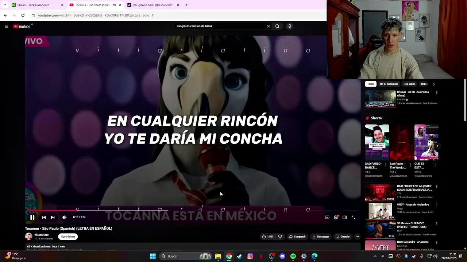Viewport: 467px width, 262px height.
Task: Open the Windows Start menu
Action: coord(153,256)
